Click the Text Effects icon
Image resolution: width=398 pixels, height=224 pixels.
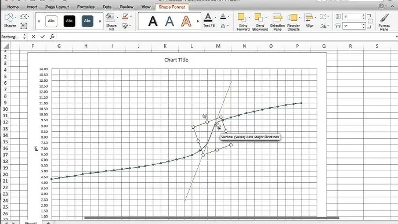(x=223, y=26)
